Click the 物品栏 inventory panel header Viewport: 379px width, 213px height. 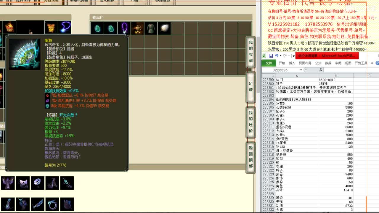pyautogui.click(x=171, y=18)
